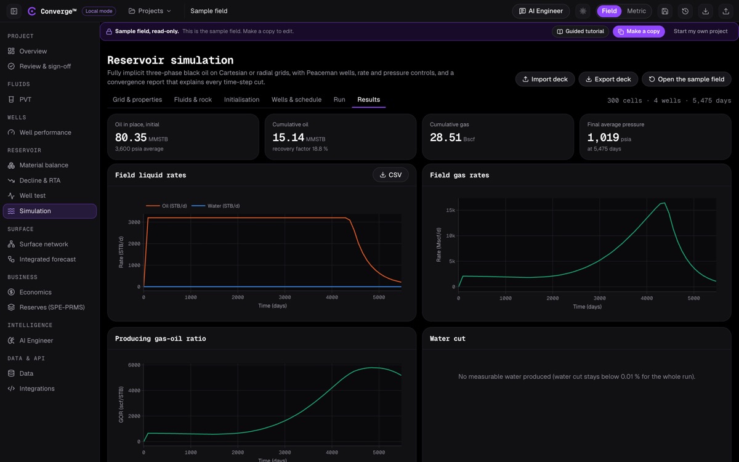This screenshot has width=739, height=462.
Task: Open Well test in the sidebar
Action: [x=50, y=196]
